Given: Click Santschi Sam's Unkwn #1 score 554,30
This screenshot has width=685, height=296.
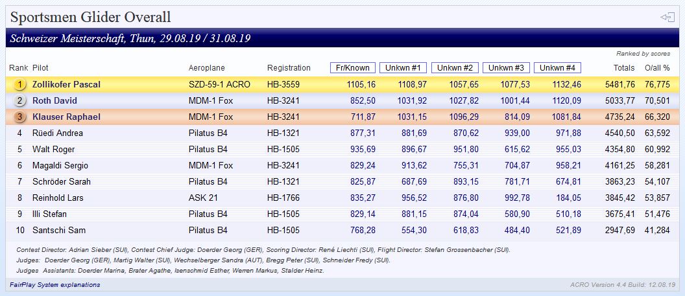Looking at the screenshot, I should (414, 230).
